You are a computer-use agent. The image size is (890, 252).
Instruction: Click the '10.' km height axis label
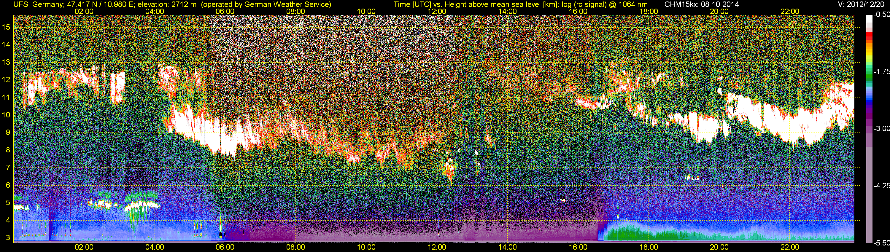(x=7, y=115)
